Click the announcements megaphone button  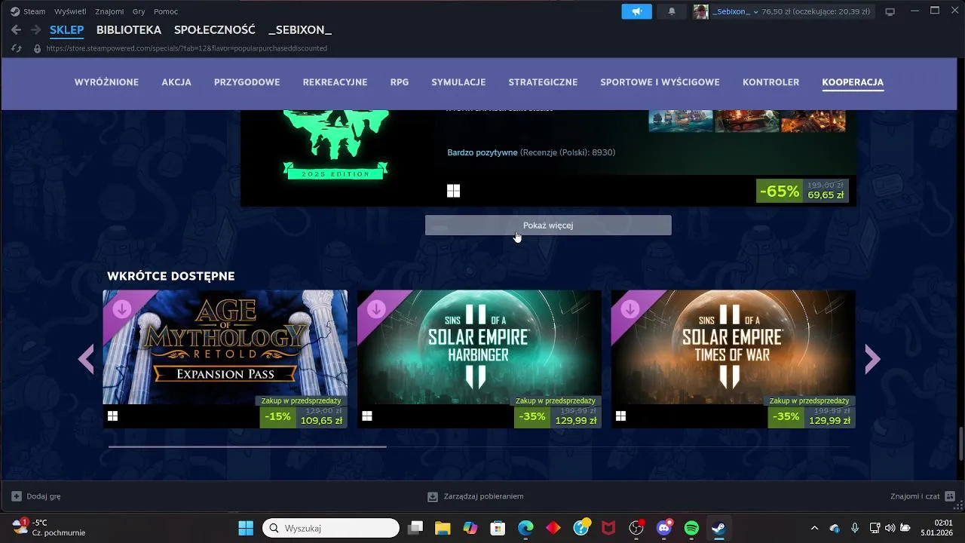pos(636,11)
